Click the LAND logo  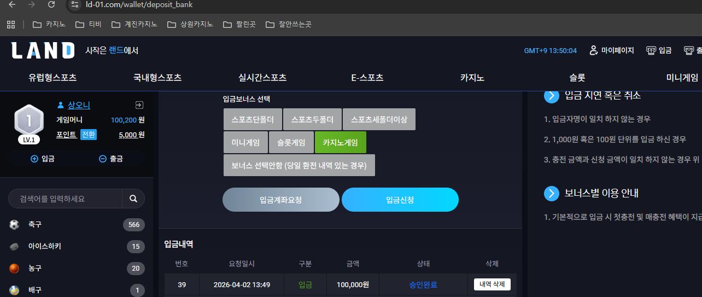click(x=43, y=50)
